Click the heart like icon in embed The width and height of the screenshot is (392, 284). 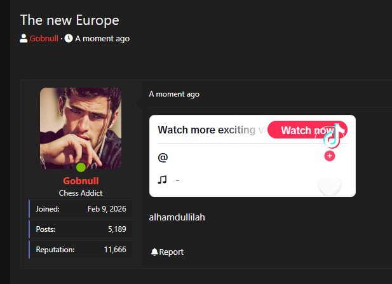pyautogui.click(x=330, y=187)
